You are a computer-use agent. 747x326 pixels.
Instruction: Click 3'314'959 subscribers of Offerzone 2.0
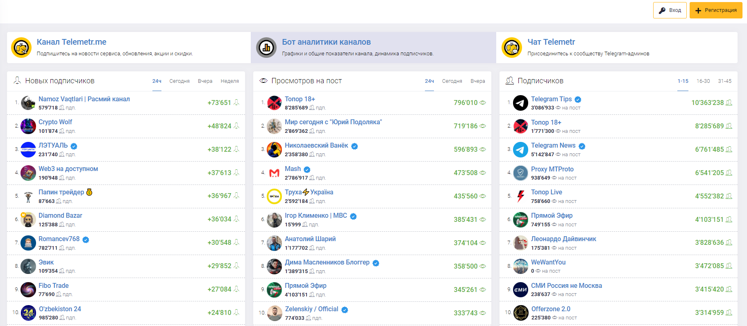[709, 312]
